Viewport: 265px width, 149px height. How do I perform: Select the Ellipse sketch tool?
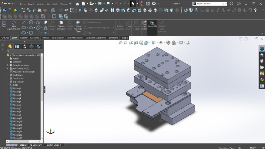[x=38, y=27]
